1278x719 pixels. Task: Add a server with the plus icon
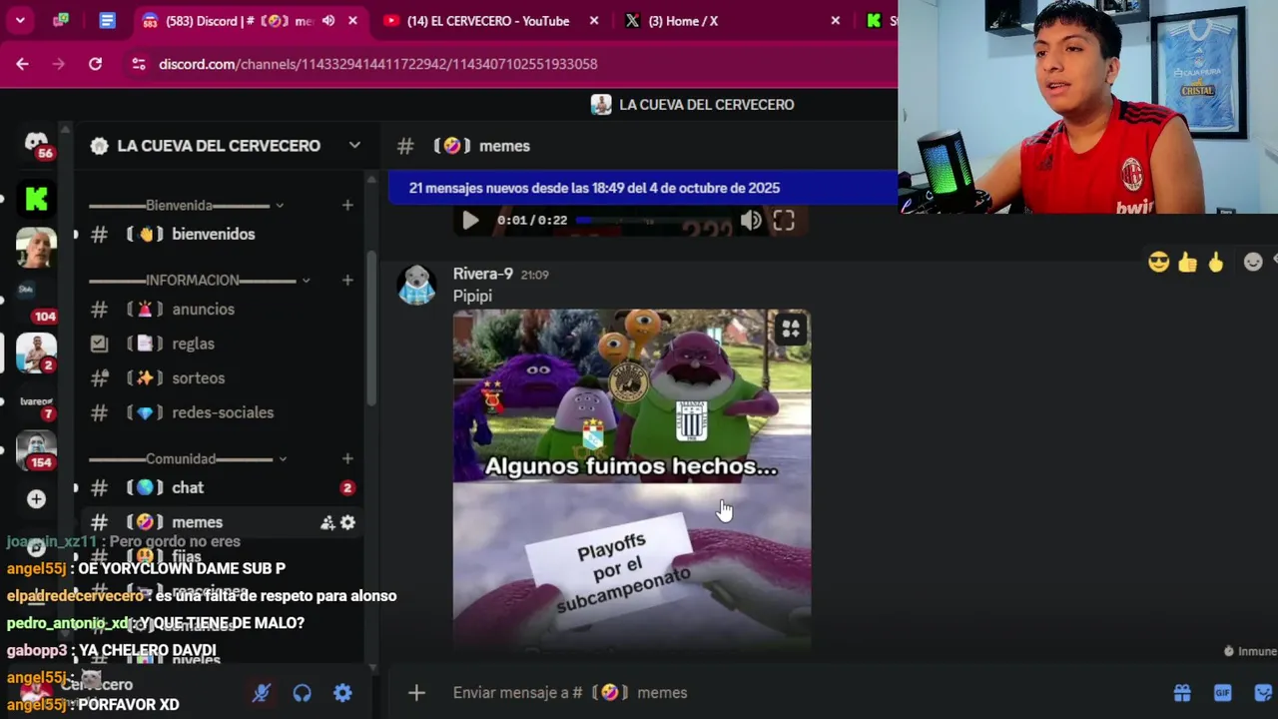(36, 499)
